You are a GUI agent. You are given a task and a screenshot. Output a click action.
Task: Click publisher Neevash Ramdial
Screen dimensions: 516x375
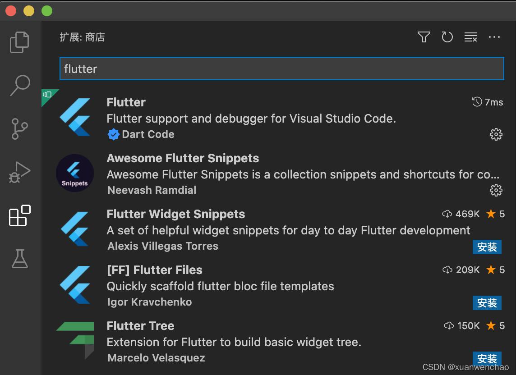(152, 190)
